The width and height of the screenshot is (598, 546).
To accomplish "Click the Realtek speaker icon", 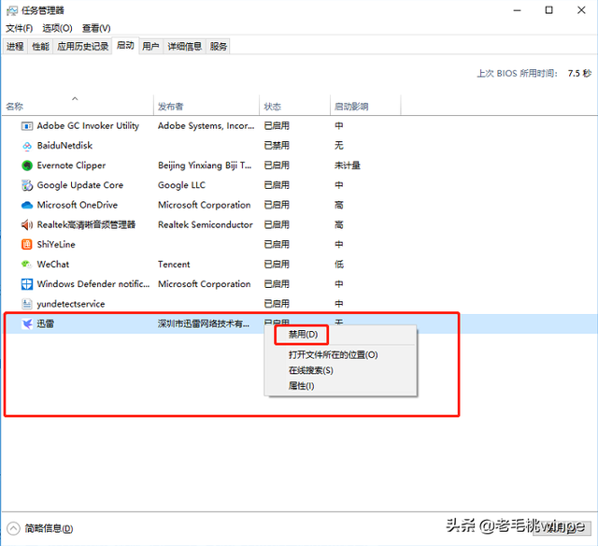I will tap(27, 225).
